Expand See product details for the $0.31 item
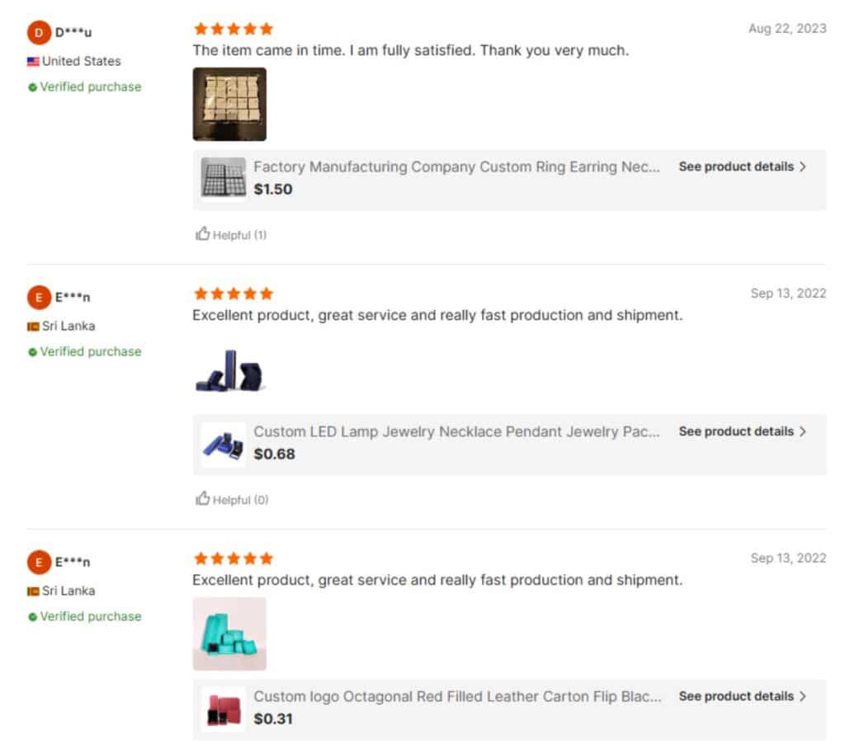Viewport: 845px width, 748px height. [x=742, y=696]
